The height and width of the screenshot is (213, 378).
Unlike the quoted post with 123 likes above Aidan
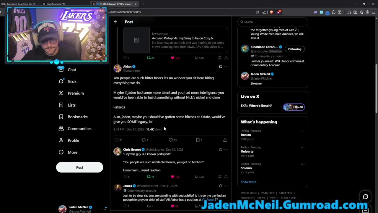tap(172, 58)
